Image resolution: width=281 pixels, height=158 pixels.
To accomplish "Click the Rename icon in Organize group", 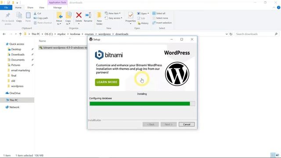I will click(x=88, y=15).
